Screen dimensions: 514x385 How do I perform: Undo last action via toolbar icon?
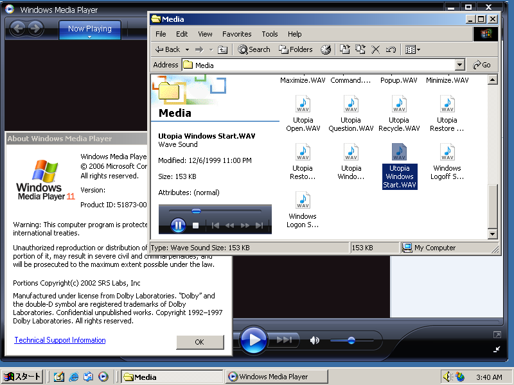pos(391,49)
